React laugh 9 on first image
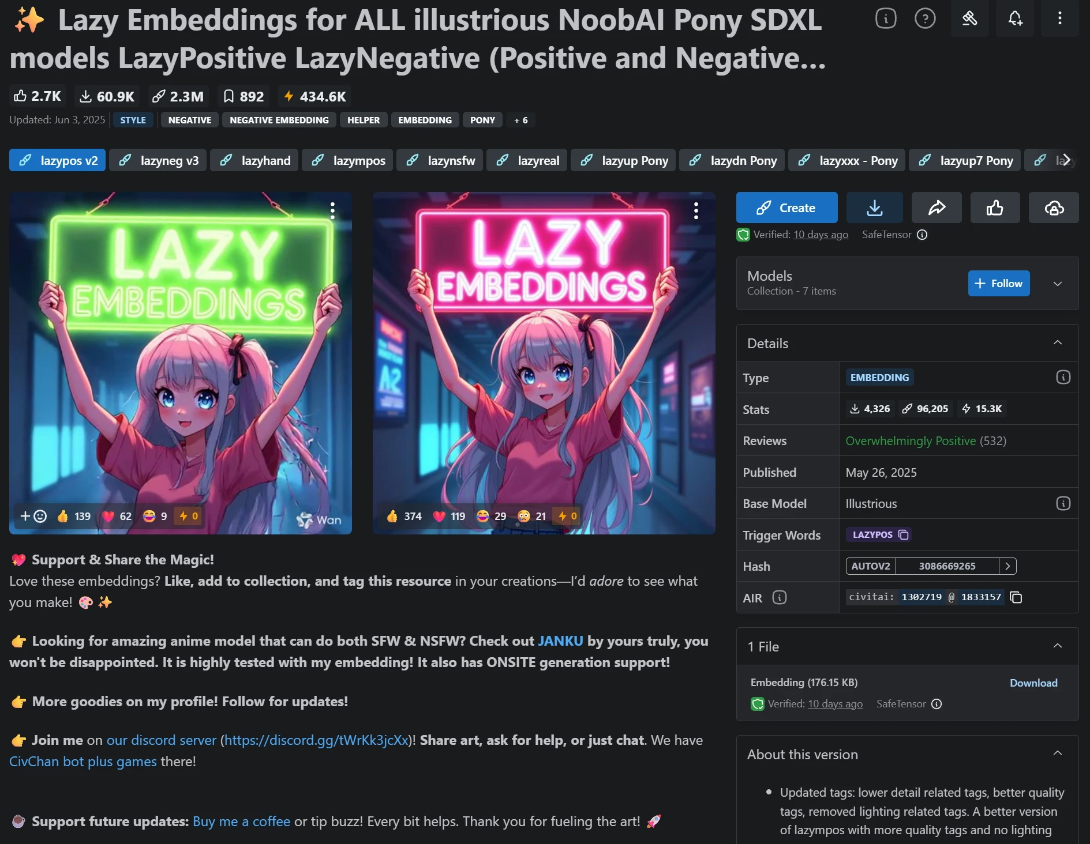The height and width of the screenshot is (844, 1090). point(155,516)
